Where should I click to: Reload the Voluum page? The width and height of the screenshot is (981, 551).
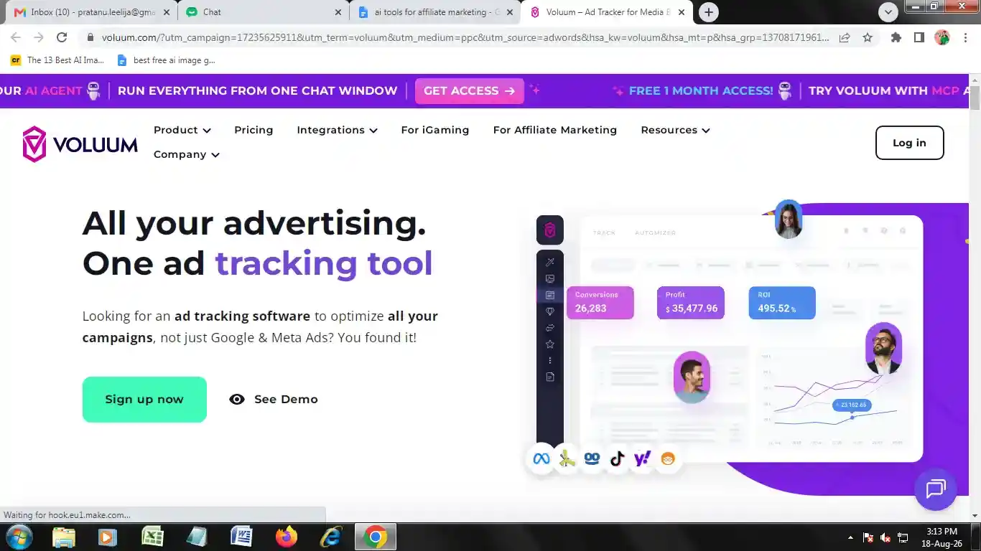62,37
